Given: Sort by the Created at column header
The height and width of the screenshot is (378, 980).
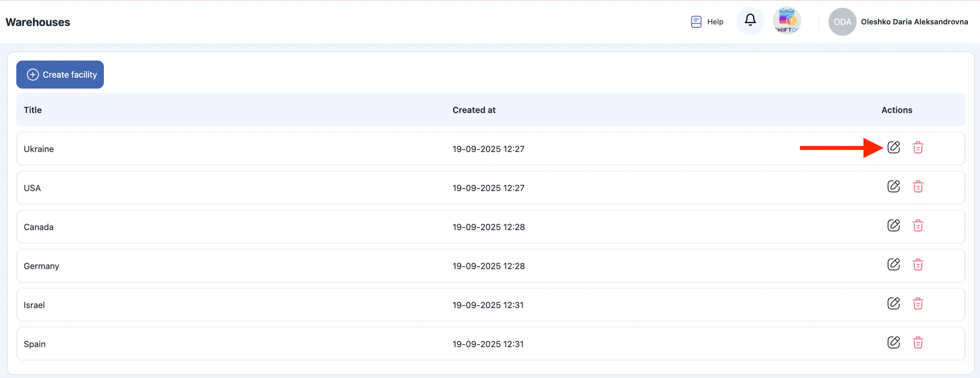Looking at the screenshot, I should point(474,110).
